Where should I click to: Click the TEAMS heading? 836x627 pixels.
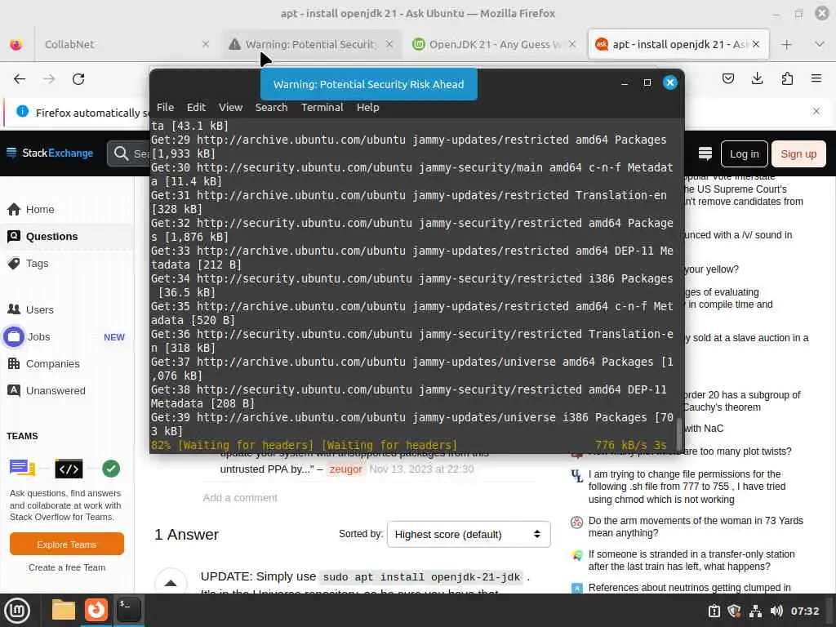[22, 436]
